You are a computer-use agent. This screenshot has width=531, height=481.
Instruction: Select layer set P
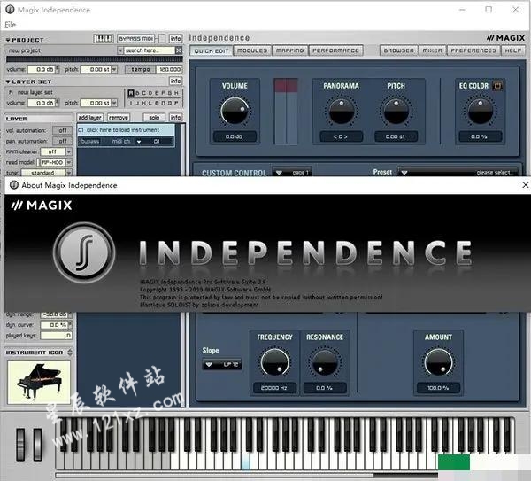[176, 103]
